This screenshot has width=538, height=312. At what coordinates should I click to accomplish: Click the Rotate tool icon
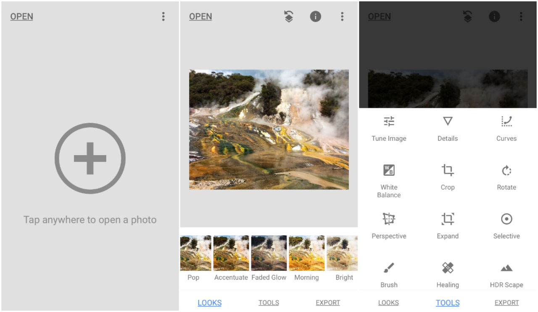[x=506, y=171]
